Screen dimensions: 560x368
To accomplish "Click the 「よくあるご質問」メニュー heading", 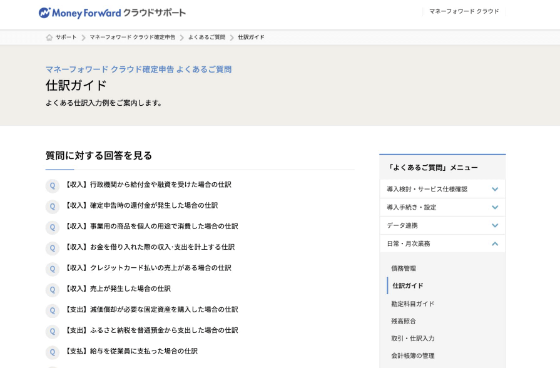I will point(432,168).
